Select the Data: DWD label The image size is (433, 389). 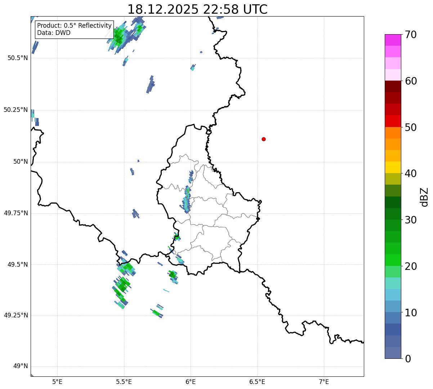click(54, 33)
